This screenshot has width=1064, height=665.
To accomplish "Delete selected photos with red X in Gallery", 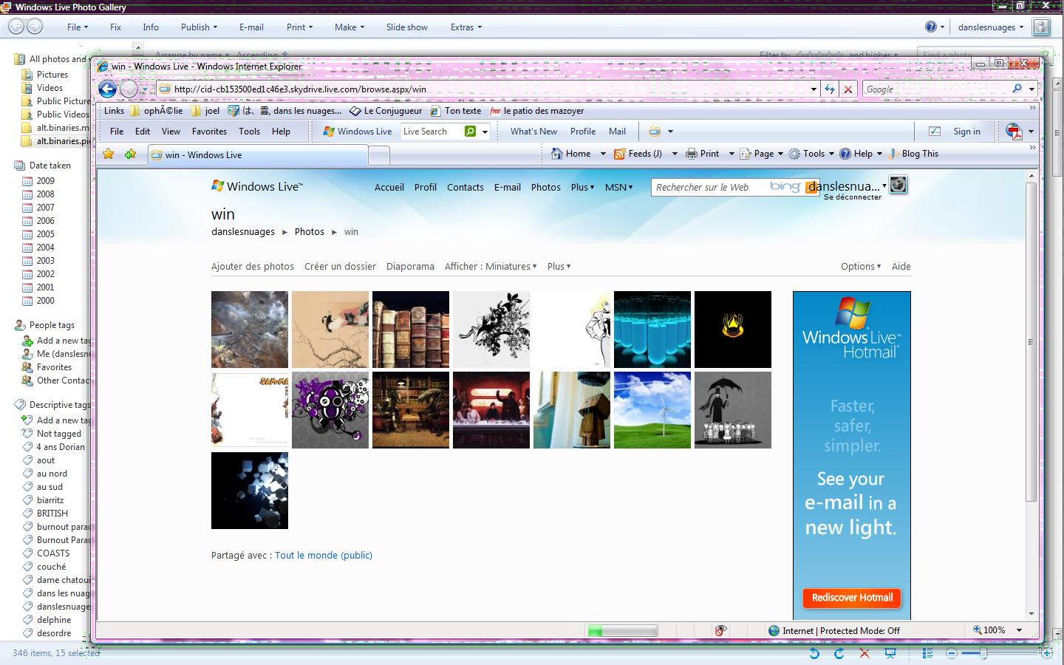I will (x=864, y=653).
